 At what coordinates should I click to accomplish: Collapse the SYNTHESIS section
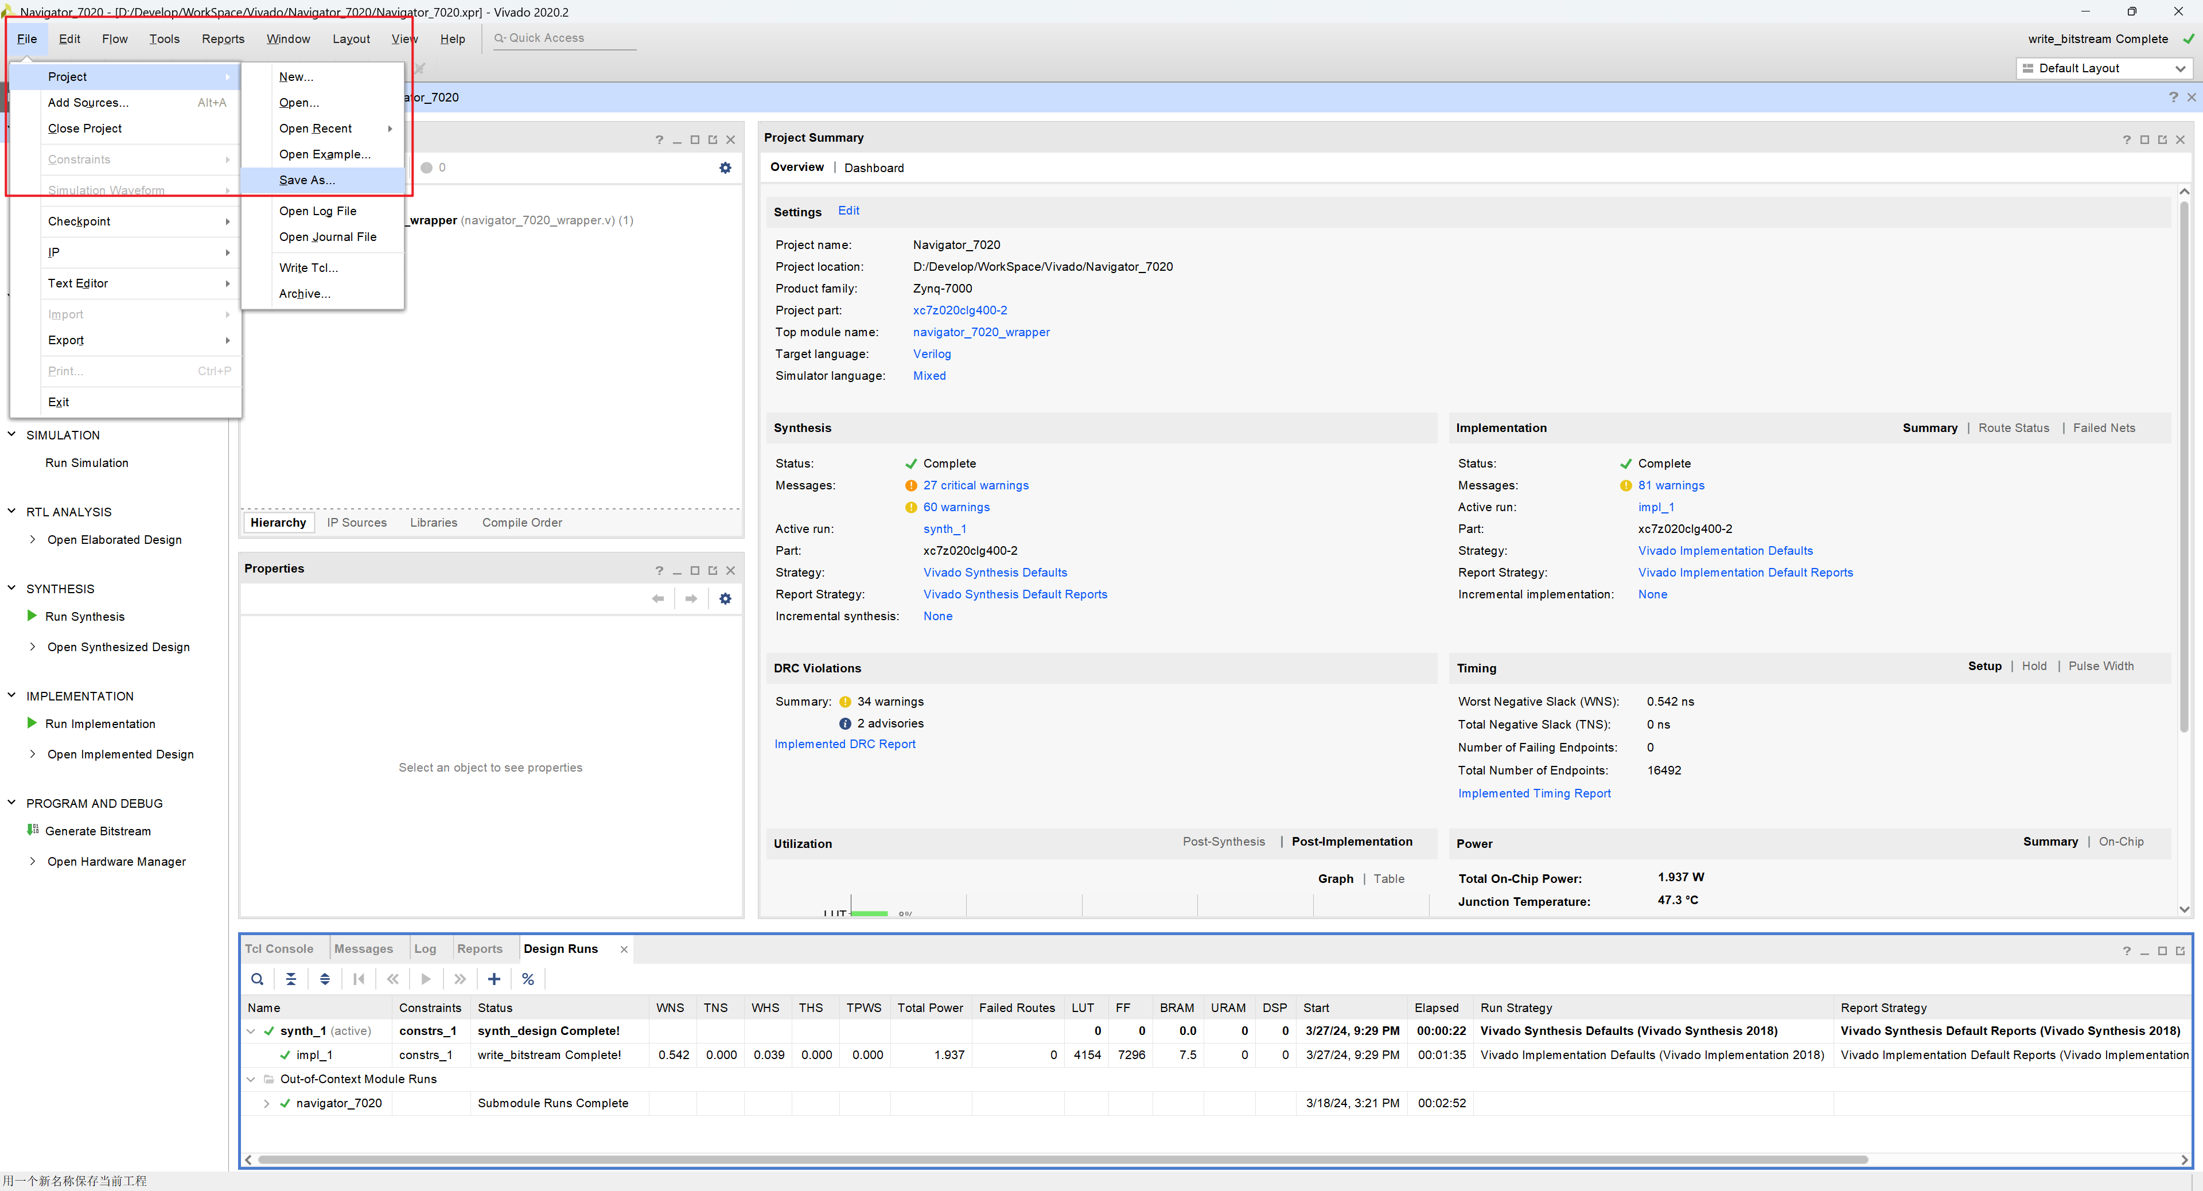pyautogui.click(x=12, y=588)
